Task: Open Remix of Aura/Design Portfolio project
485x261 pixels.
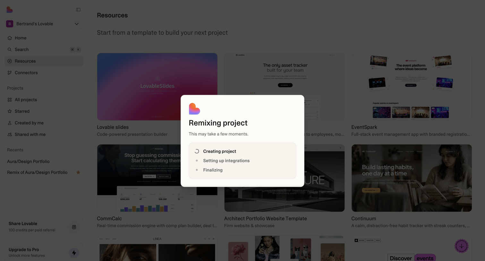Action: (37, 173)
